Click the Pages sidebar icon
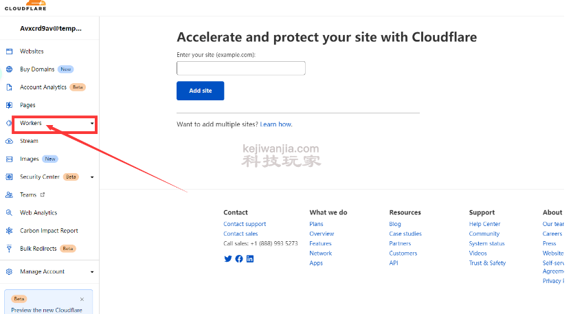The height and width of the screenshot is (314, 573). 9,105
